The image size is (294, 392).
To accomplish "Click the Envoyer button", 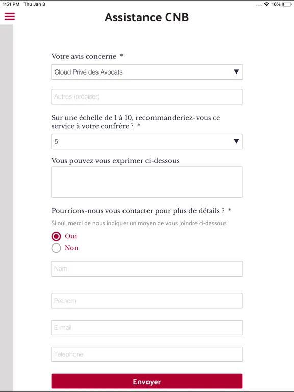I will [x=147, y=381].
